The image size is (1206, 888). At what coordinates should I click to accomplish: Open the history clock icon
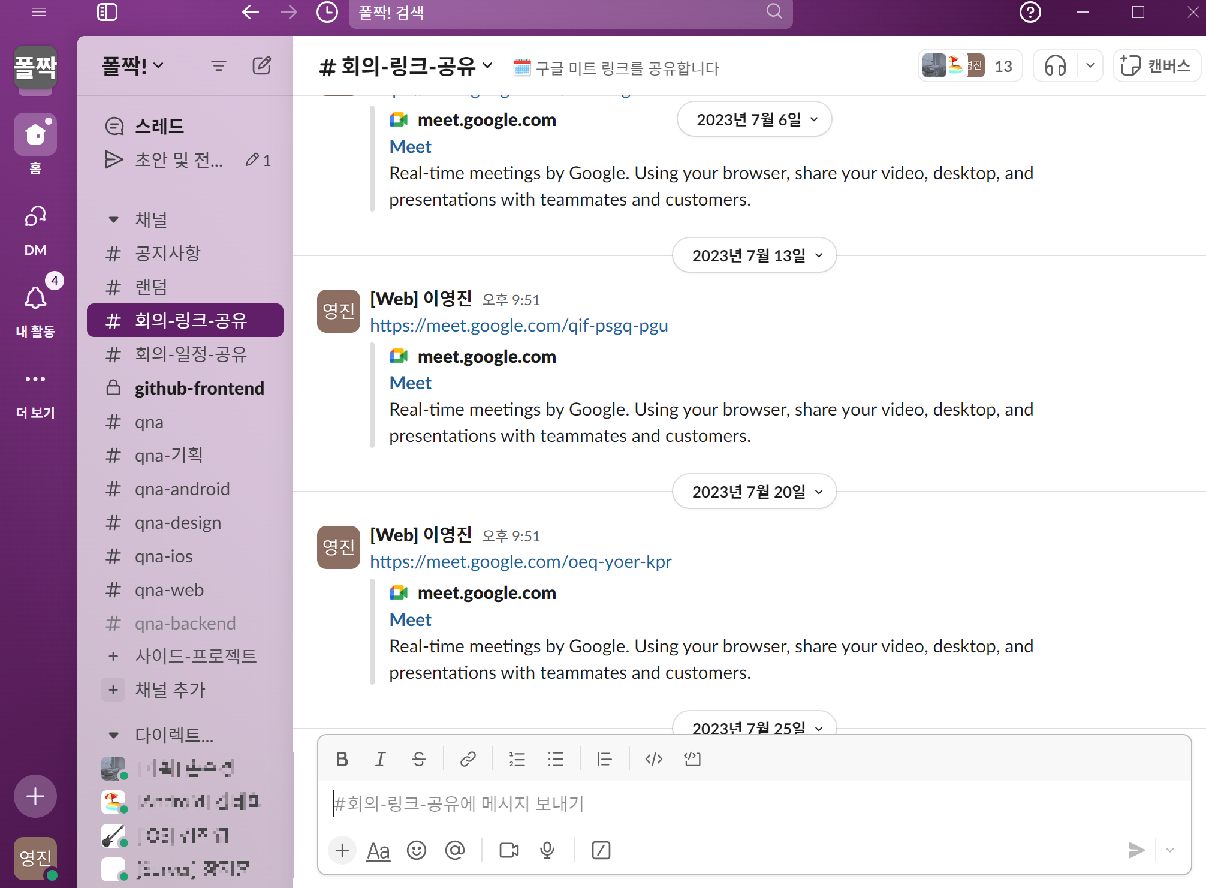point(327,12)
